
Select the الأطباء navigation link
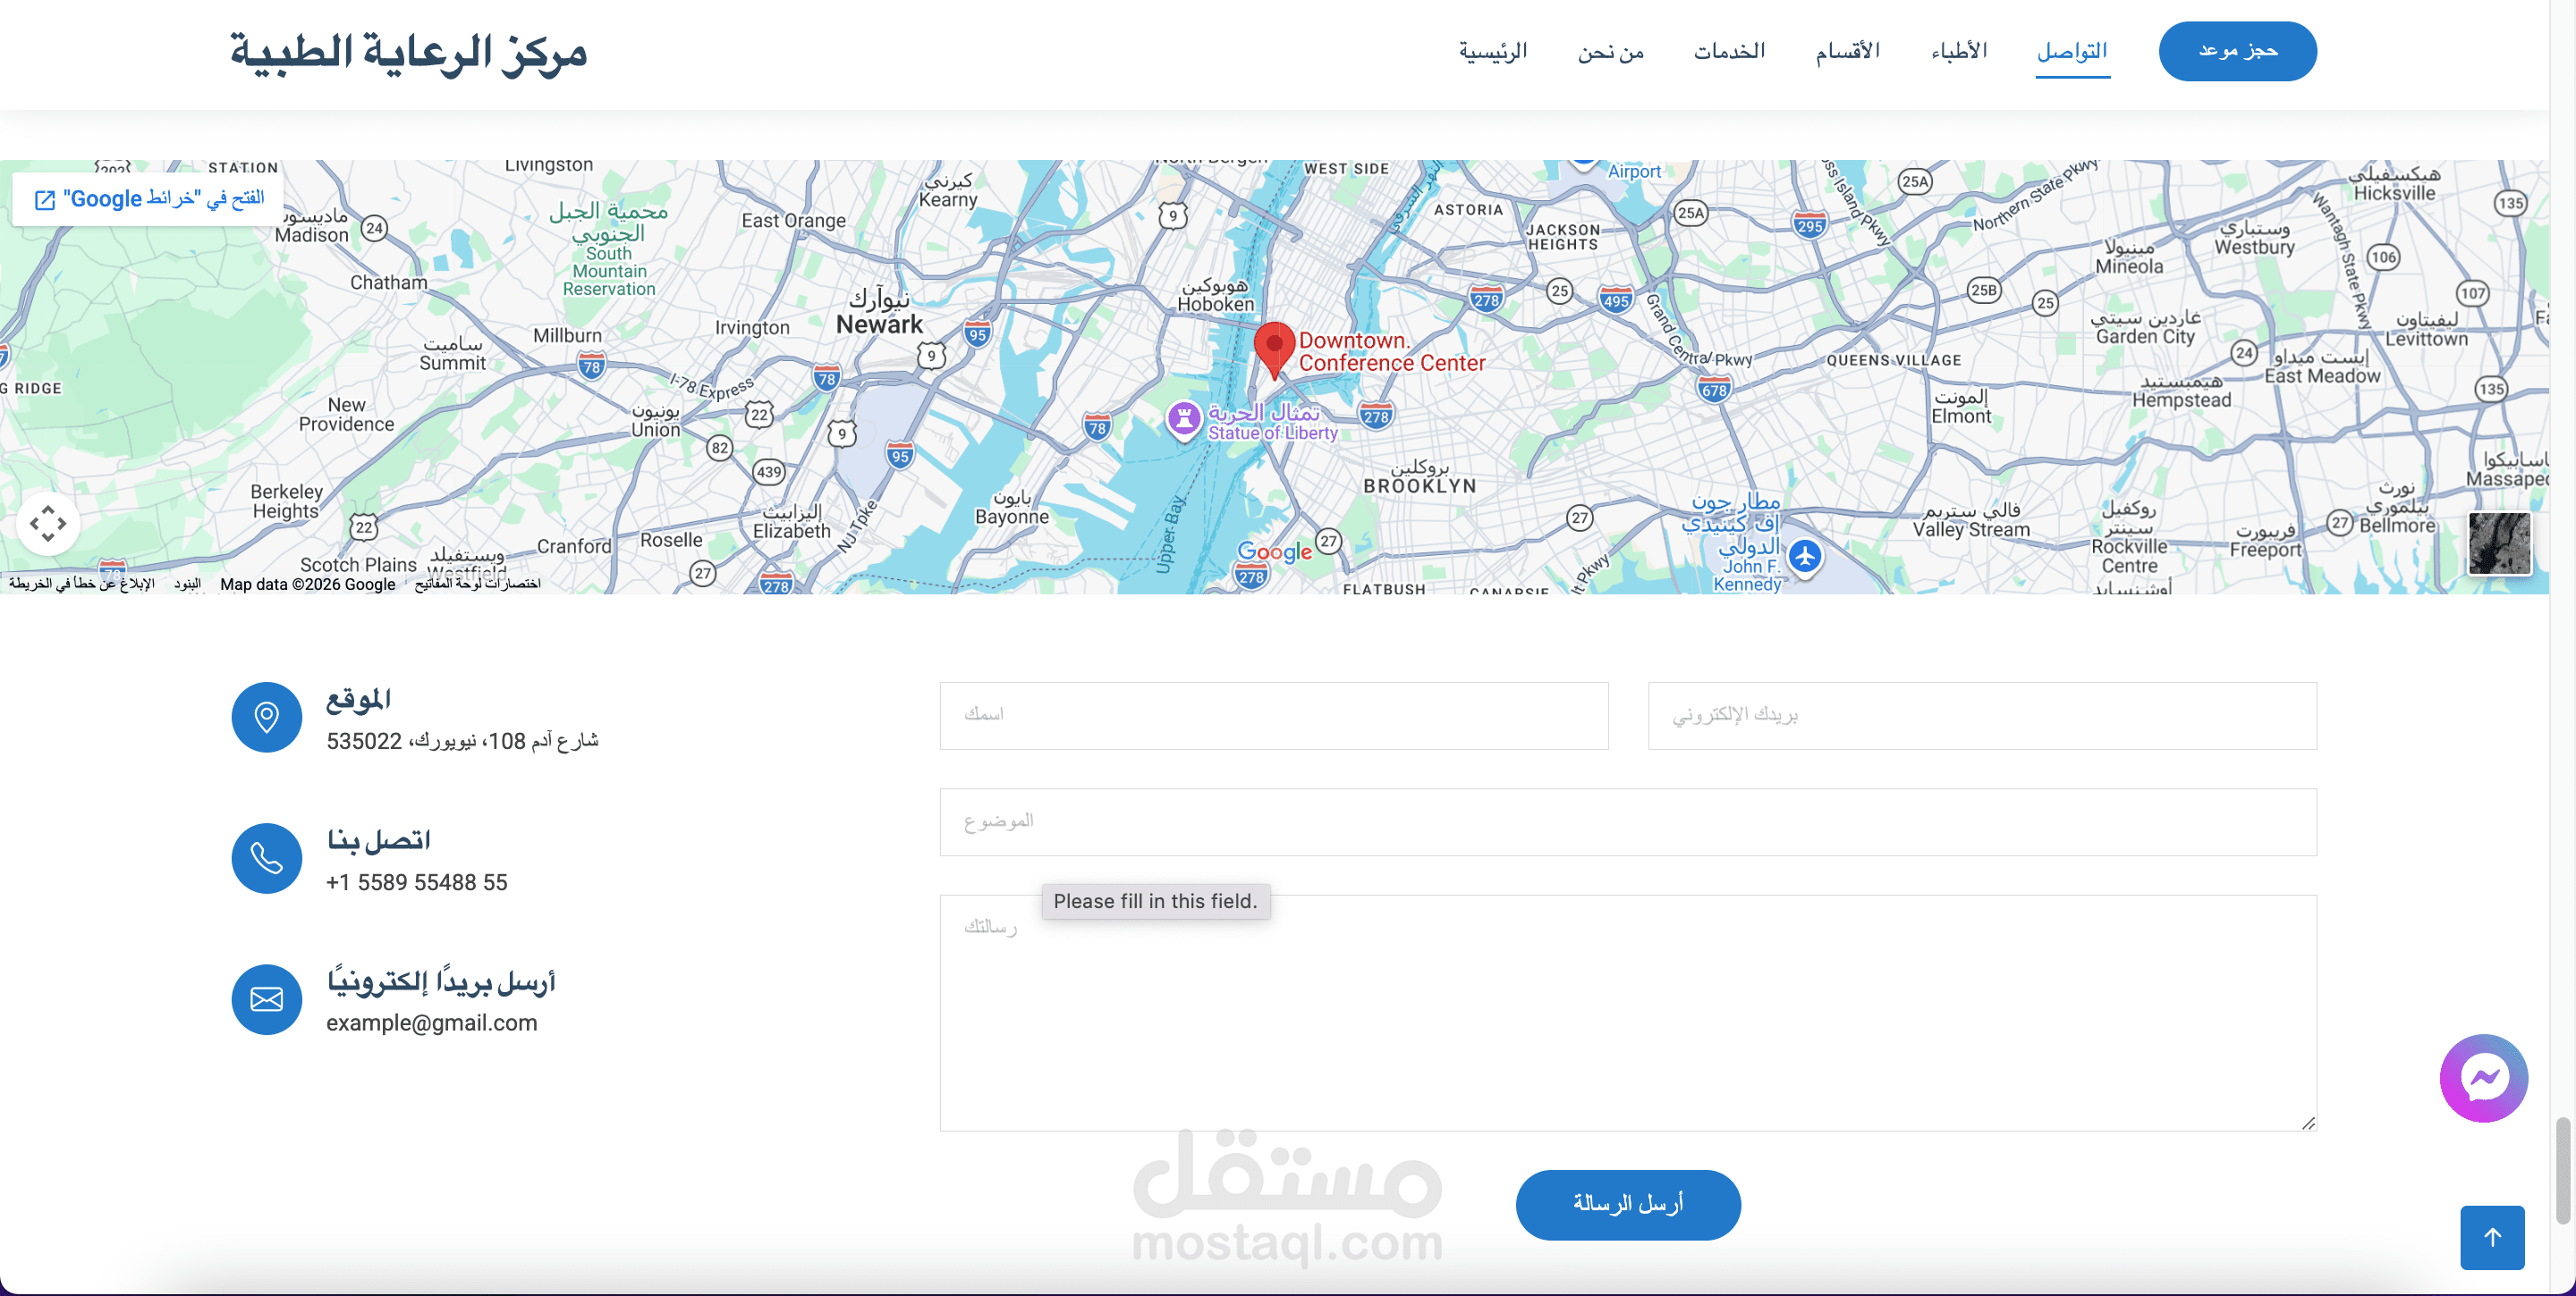[1958, 51]
